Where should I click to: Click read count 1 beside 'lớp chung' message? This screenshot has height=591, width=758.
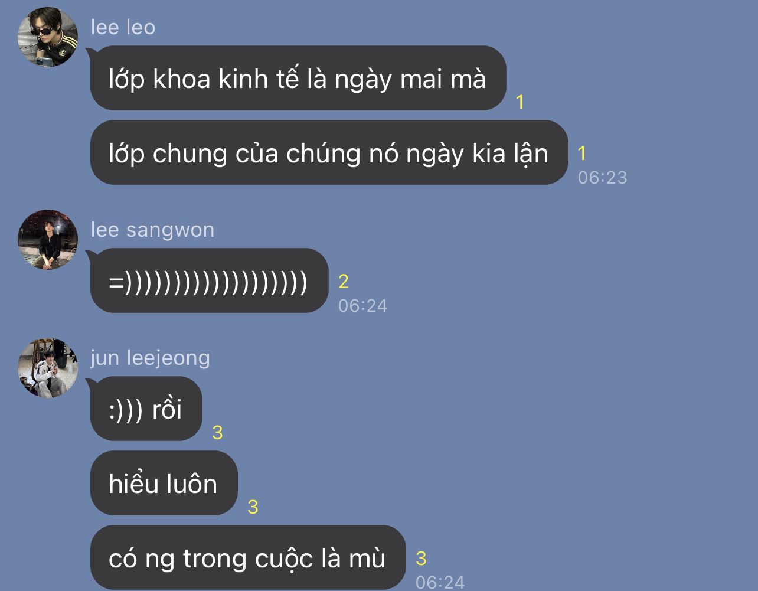582,154
